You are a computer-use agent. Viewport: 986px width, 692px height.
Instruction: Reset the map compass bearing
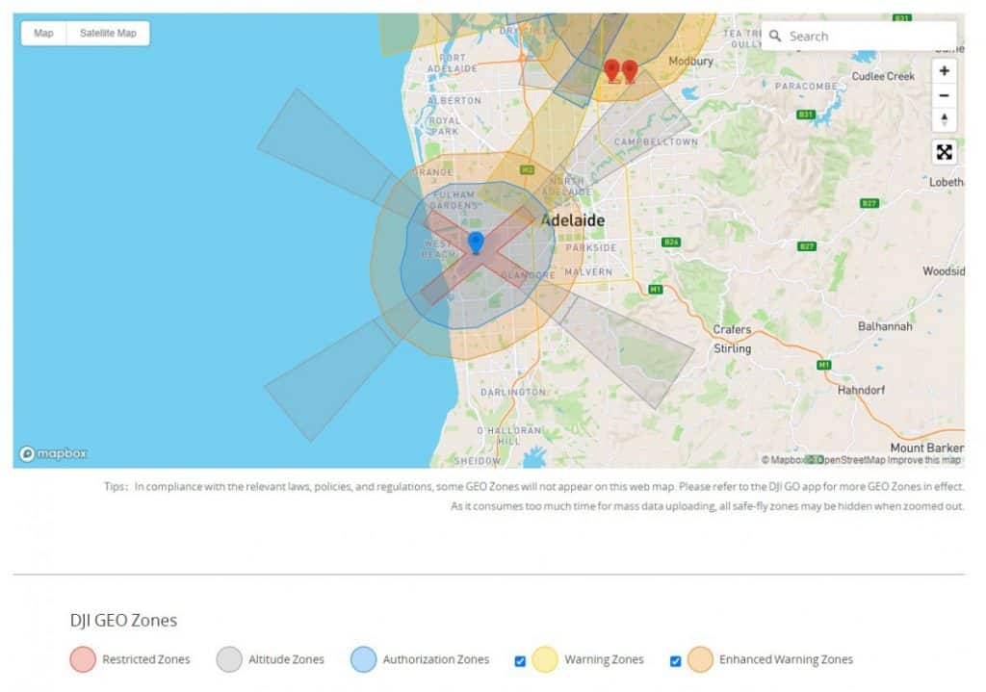coord(944,119)
